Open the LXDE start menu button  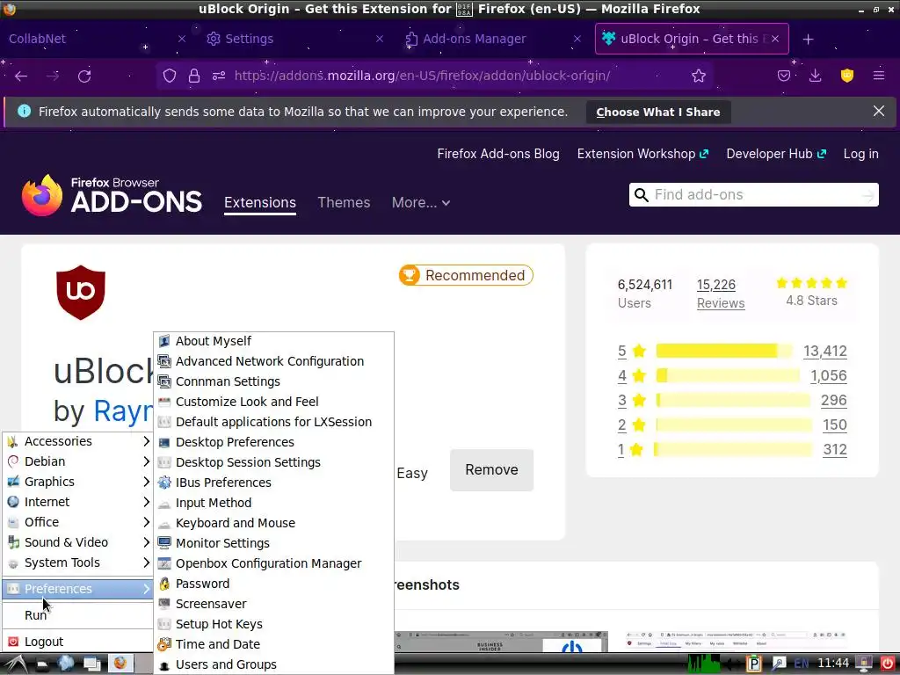(x=15, y=664)
